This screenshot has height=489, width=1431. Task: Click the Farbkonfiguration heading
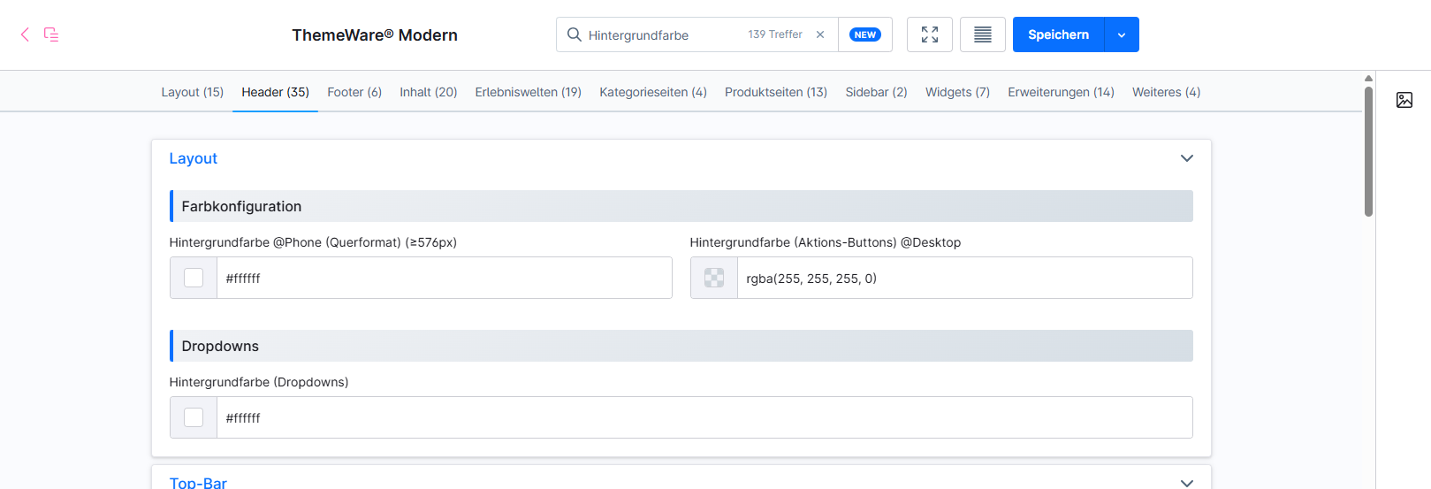pos(241,206)
